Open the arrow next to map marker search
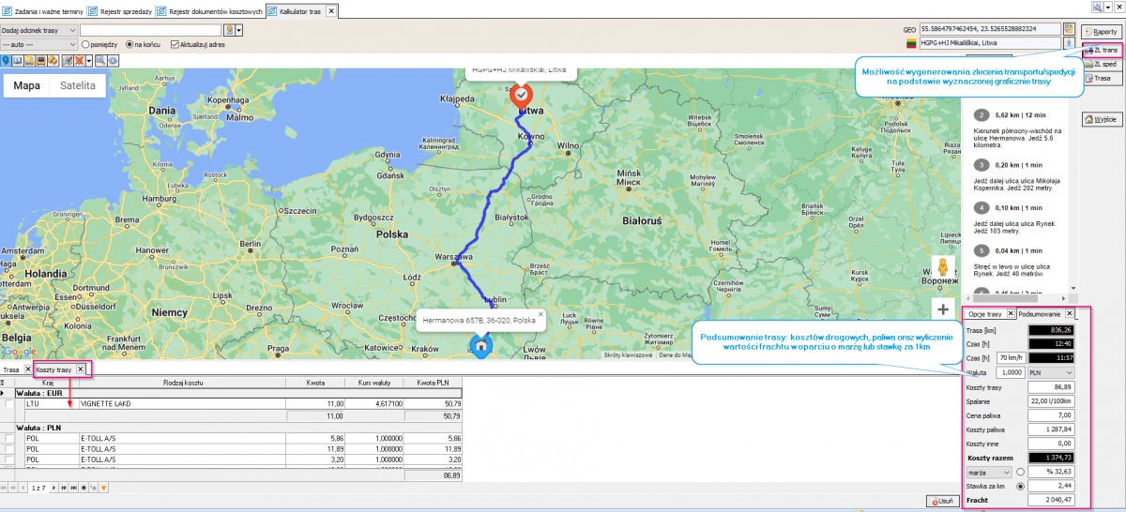Screen dimensions: 1126x512 (x=238, y=30)
